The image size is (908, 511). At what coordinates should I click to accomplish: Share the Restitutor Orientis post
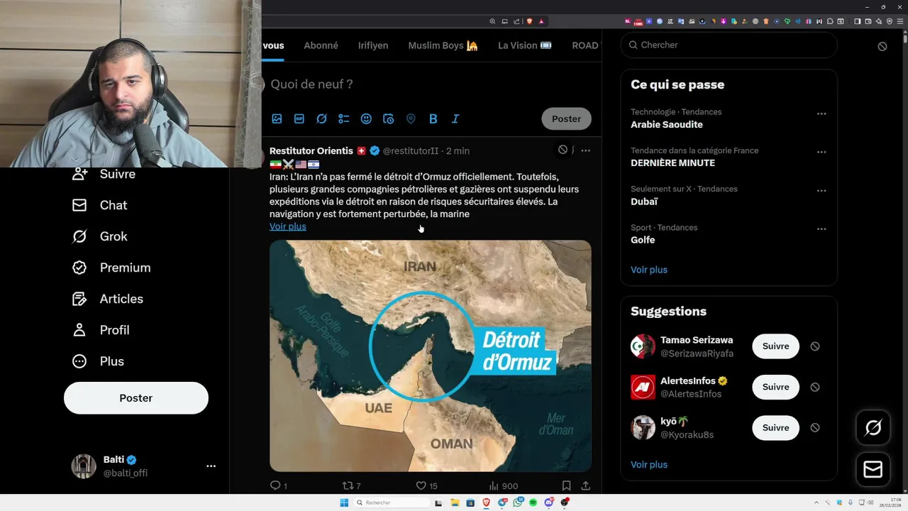[586, 486]
